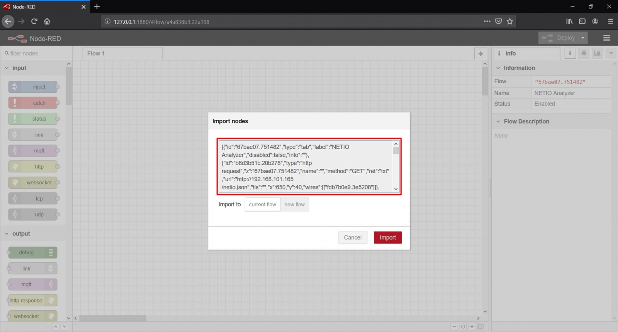Screen dimensions: 618x332
Task: Click the Import button
Action: (x=388, y=237)
